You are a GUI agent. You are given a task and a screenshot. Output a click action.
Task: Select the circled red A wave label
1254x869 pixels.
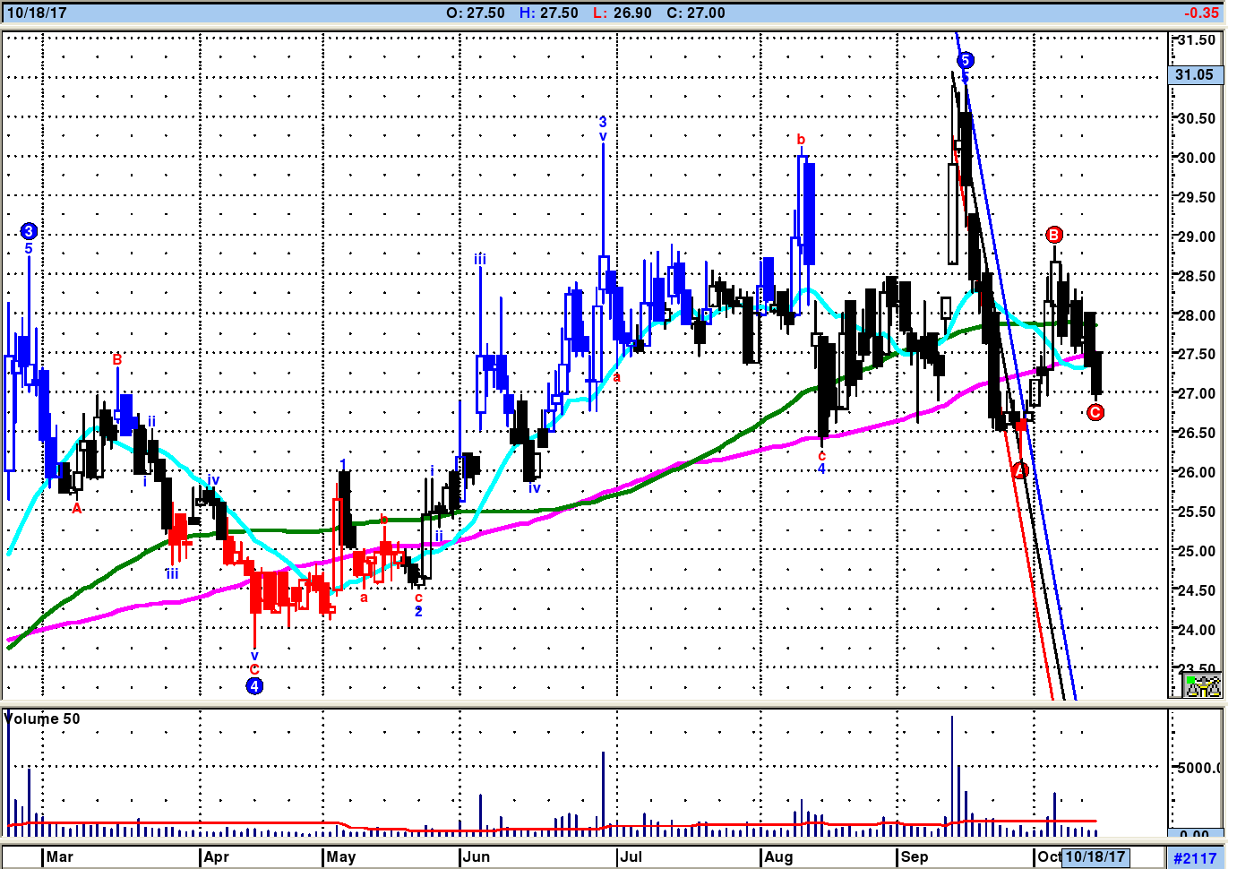point(1019,470)
